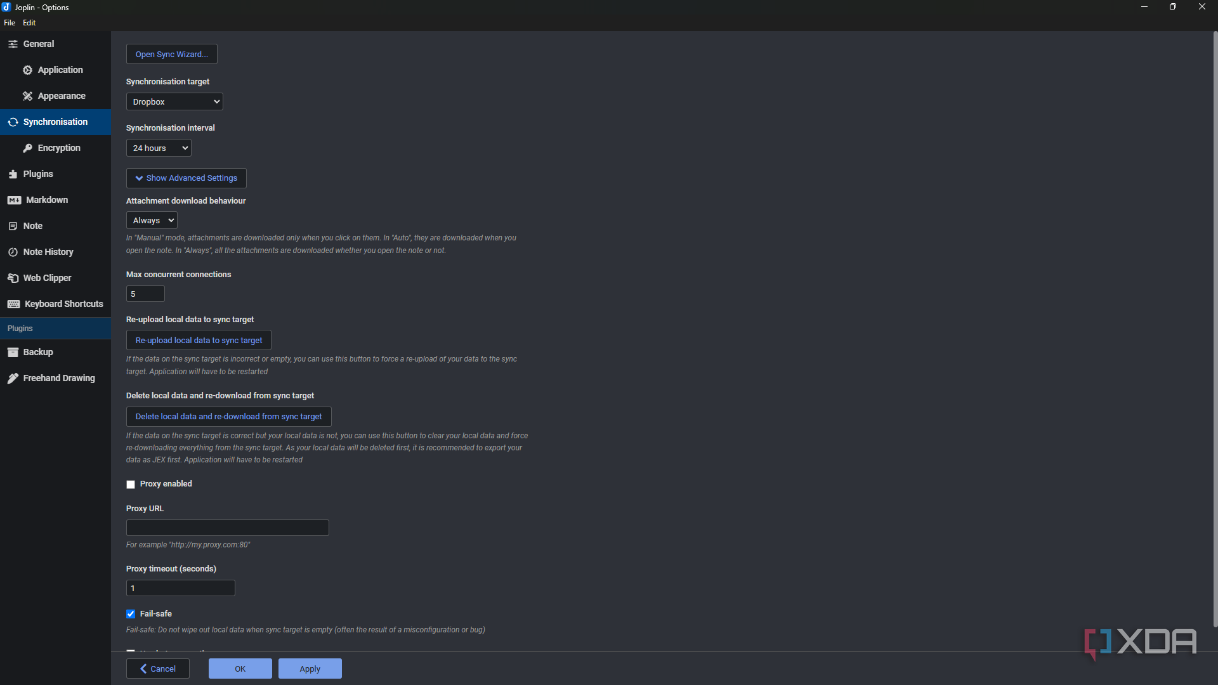Click the General sliders icon in sidebar

pyautogui.click(x=13, y=44)
